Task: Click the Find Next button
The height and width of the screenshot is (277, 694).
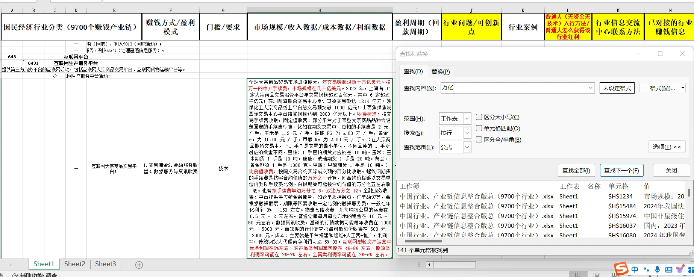Action: click(x=621, y=170)
